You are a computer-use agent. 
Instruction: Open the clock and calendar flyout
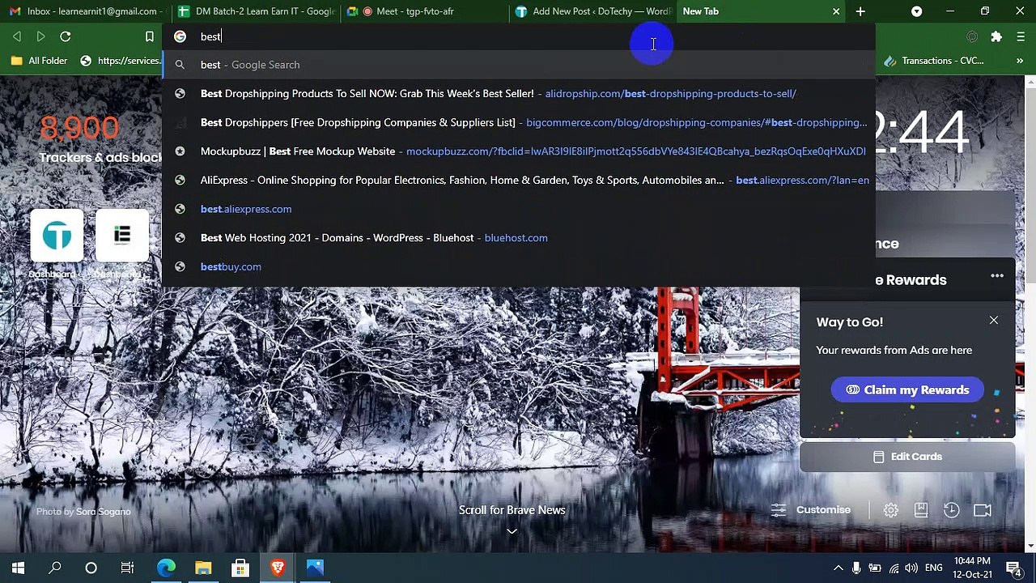(972, 568)
